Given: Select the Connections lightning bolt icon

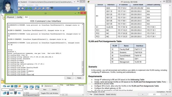Looking at the screenshot, I should tap(20, 86).
